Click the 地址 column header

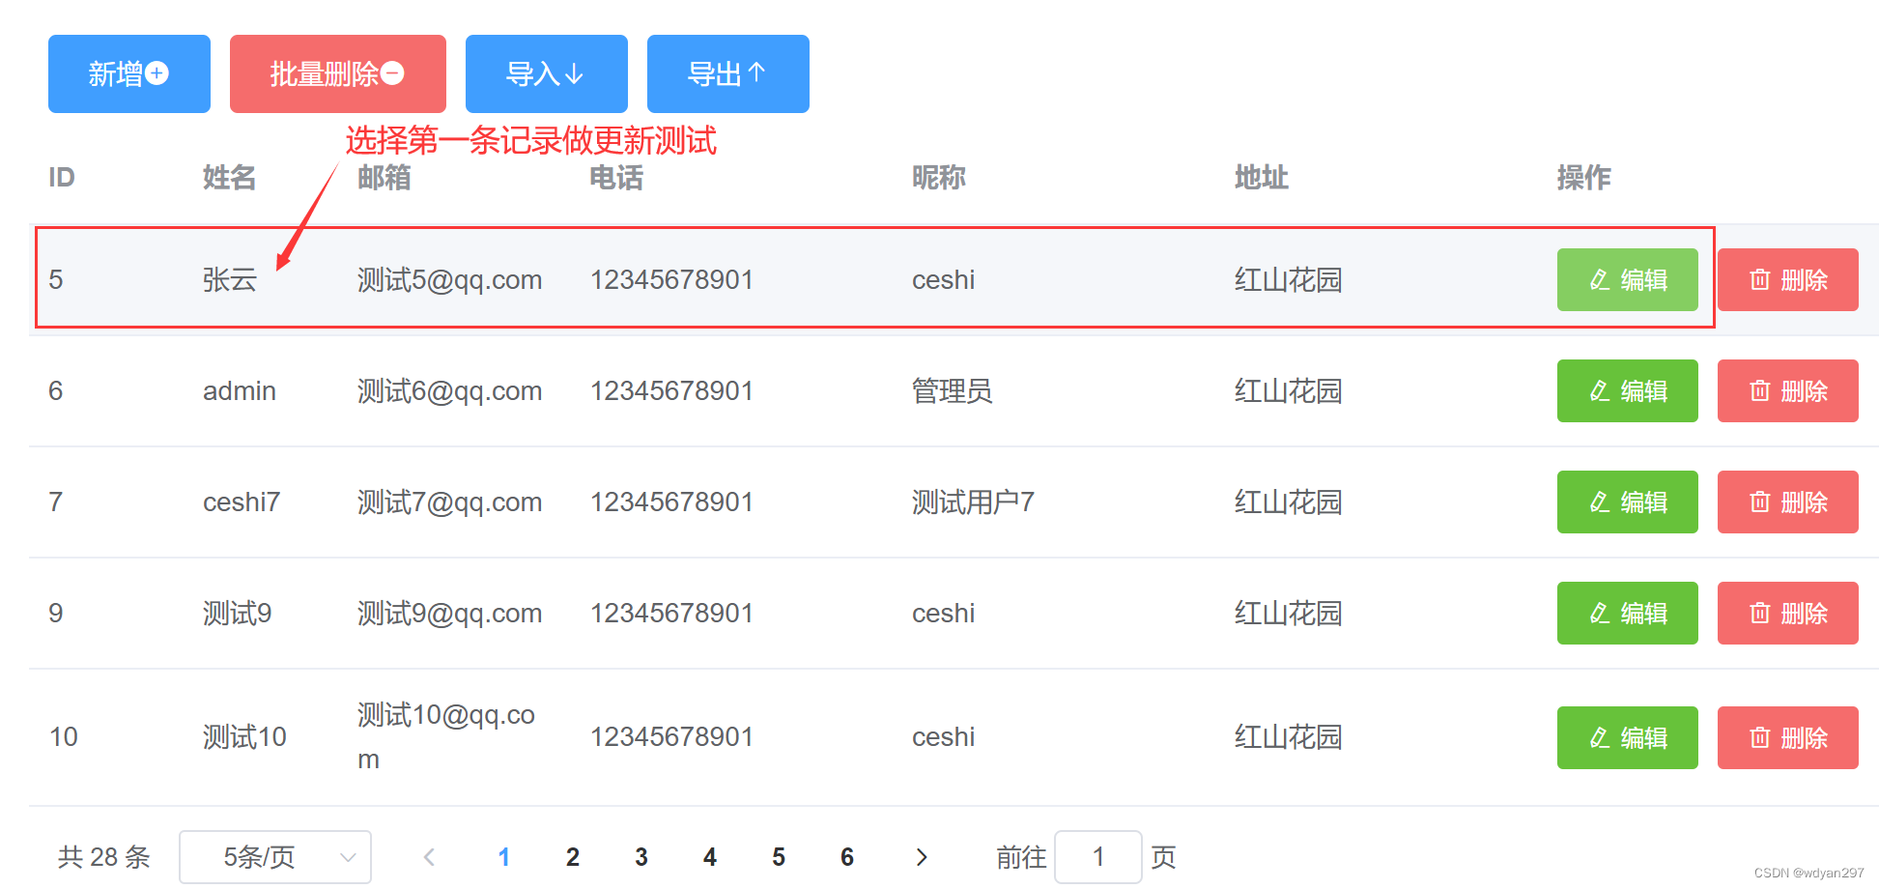[1262, 178]
